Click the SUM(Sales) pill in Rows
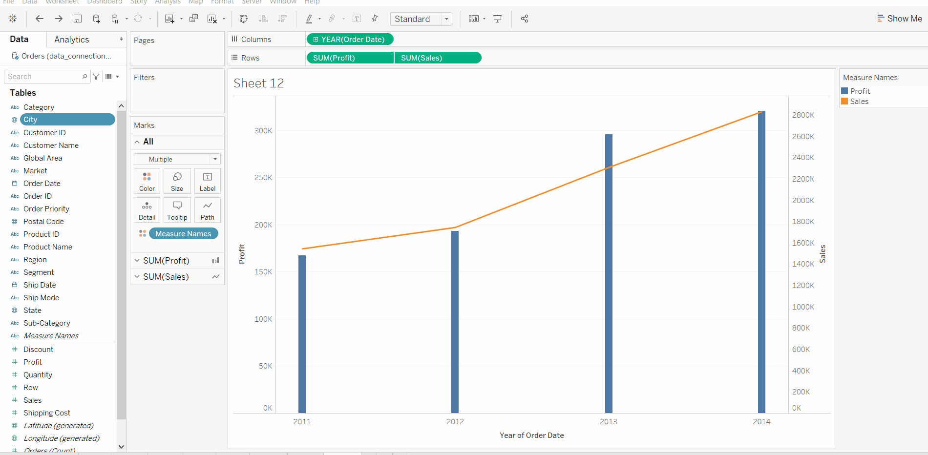Screen dimensions: 928x455 coord(438,58)
